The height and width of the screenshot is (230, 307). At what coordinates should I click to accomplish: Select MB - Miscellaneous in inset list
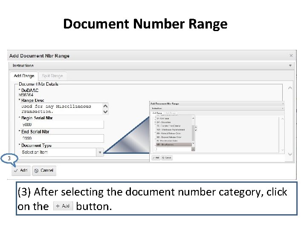pyautogui.click(x=174, y=145)
